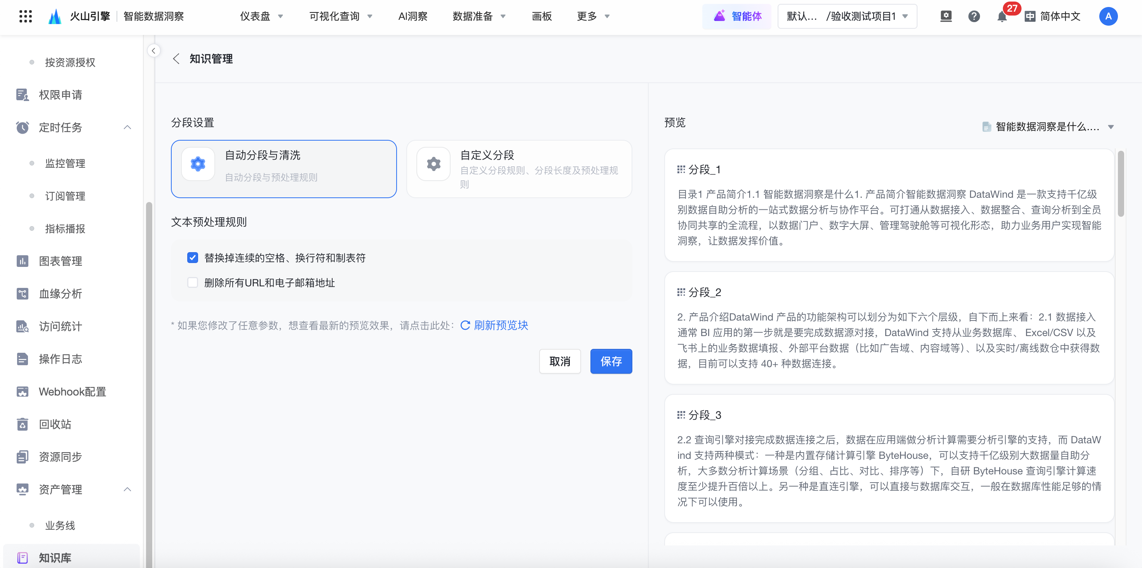This screenshot has height=568, width=1142.
Task: Select the 自定义分段 option card
Action: pyautogui.click(x=519, y=169)
